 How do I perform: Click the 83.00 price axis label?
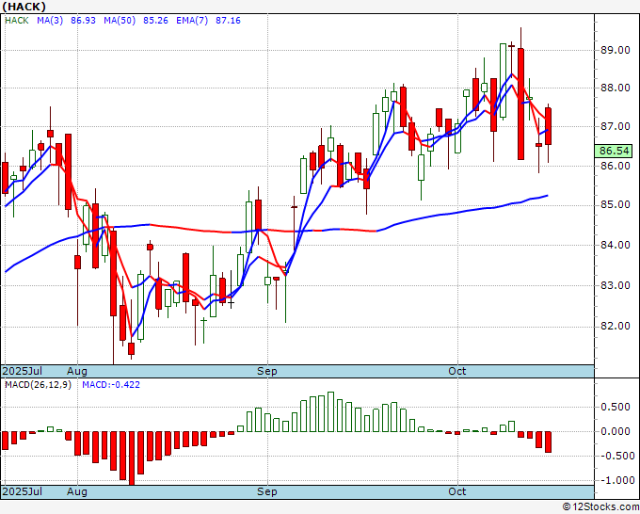pyautogui.click(x=615, y=285)
